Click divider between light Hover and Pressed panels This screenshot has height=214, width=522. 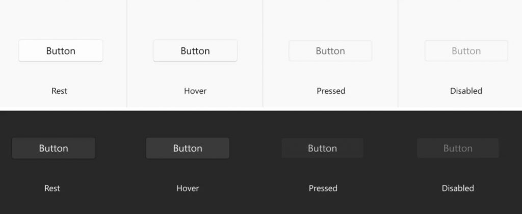263,53
